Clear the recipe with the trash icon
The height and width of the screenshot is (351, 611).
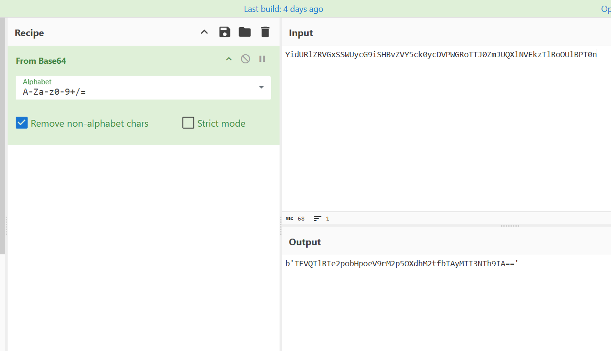click(265, 32)
